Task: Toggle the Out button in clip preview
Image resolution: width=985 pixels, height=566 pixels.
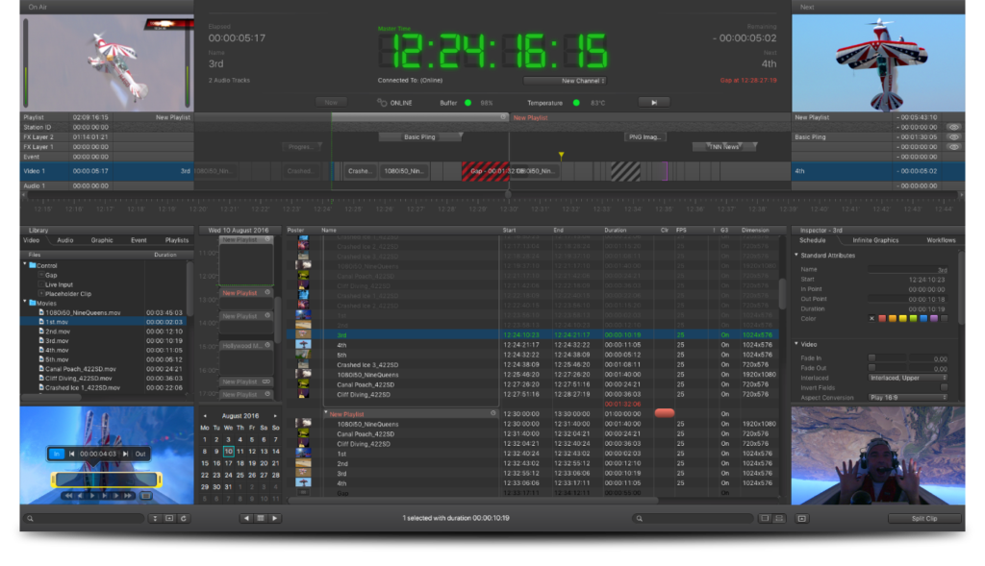Action: [x=140, y=454]
